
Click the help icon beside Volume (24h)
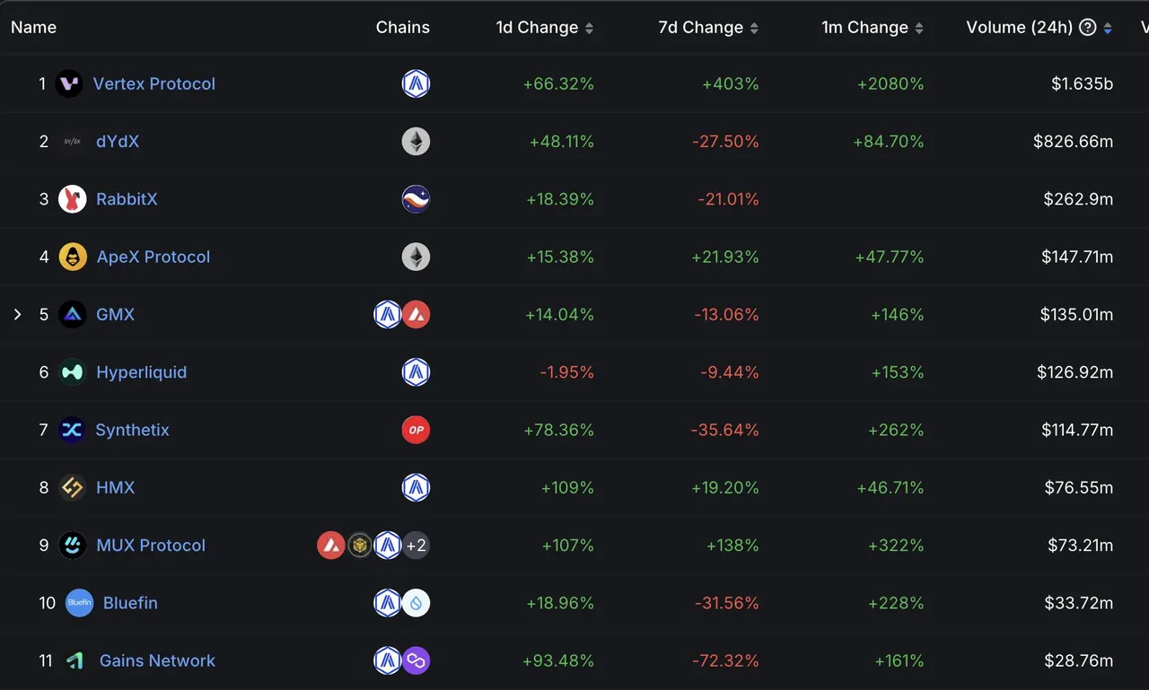pos(1088,28)
